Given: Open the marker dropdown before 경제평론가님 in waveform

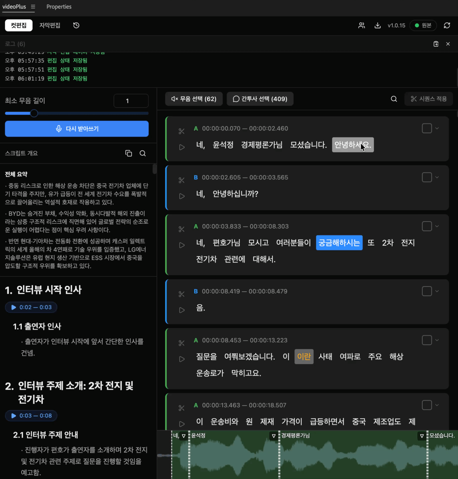Looking at the screenshot, I should pos(274,436).
